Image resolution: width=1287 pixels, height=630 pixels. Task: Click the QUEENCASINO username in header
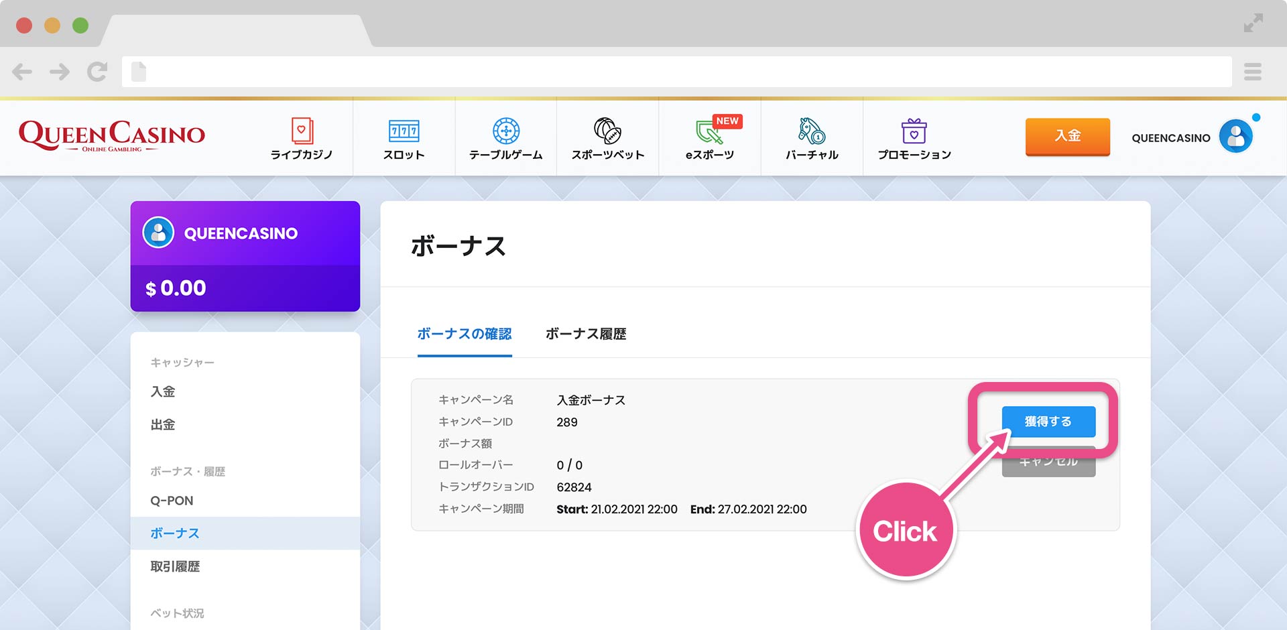pyautogui.click(x=1170, y=138)
